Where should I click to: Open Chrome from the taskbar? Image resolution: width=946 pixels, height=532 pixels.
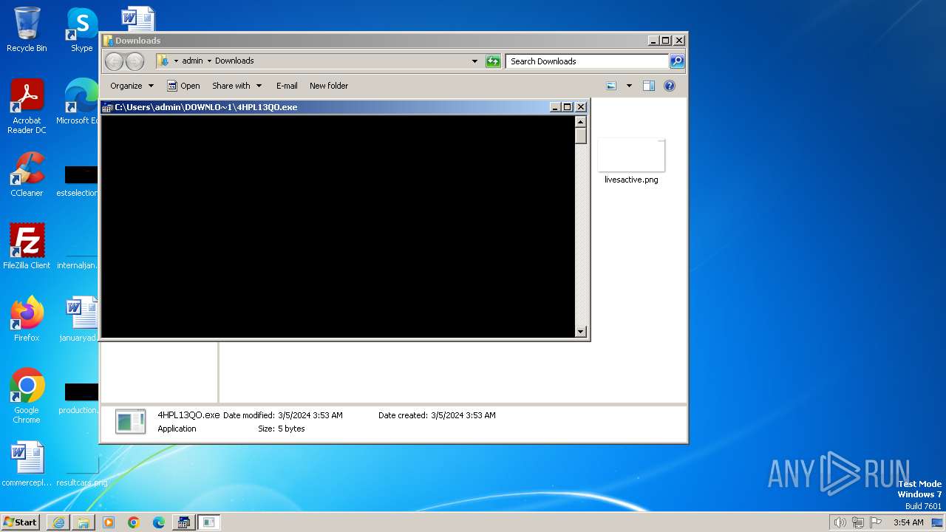click(134, 522)
